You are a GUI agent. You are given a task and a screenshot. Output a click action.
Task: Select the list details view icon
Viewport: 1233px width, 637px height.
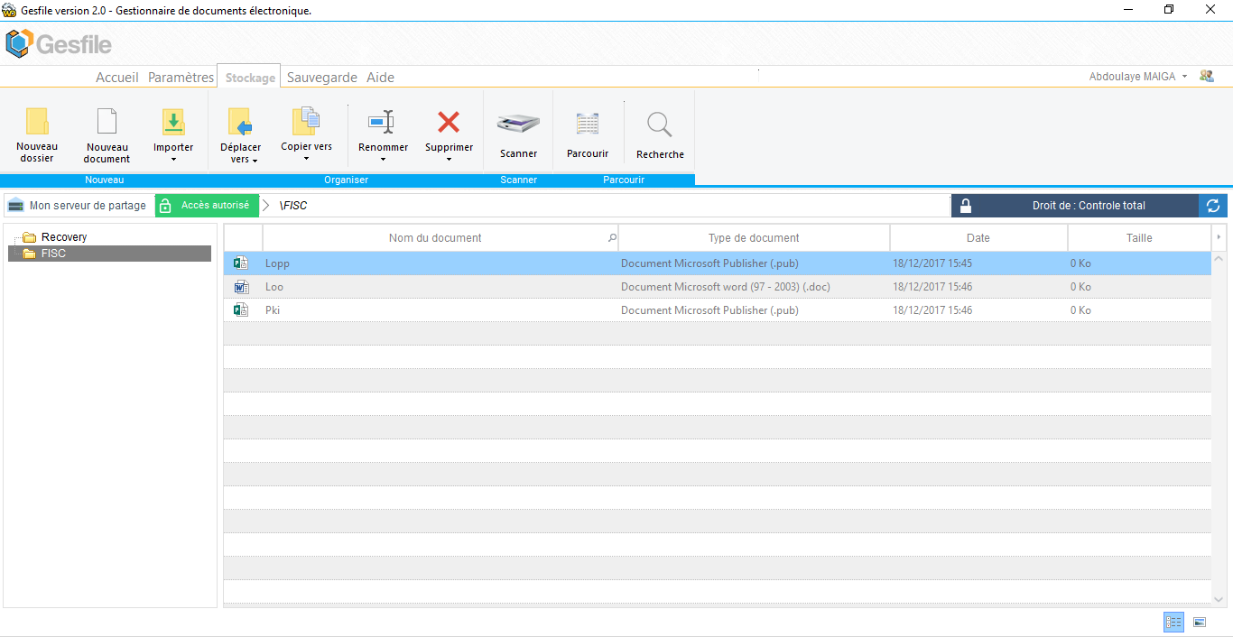click(1173, 622)
